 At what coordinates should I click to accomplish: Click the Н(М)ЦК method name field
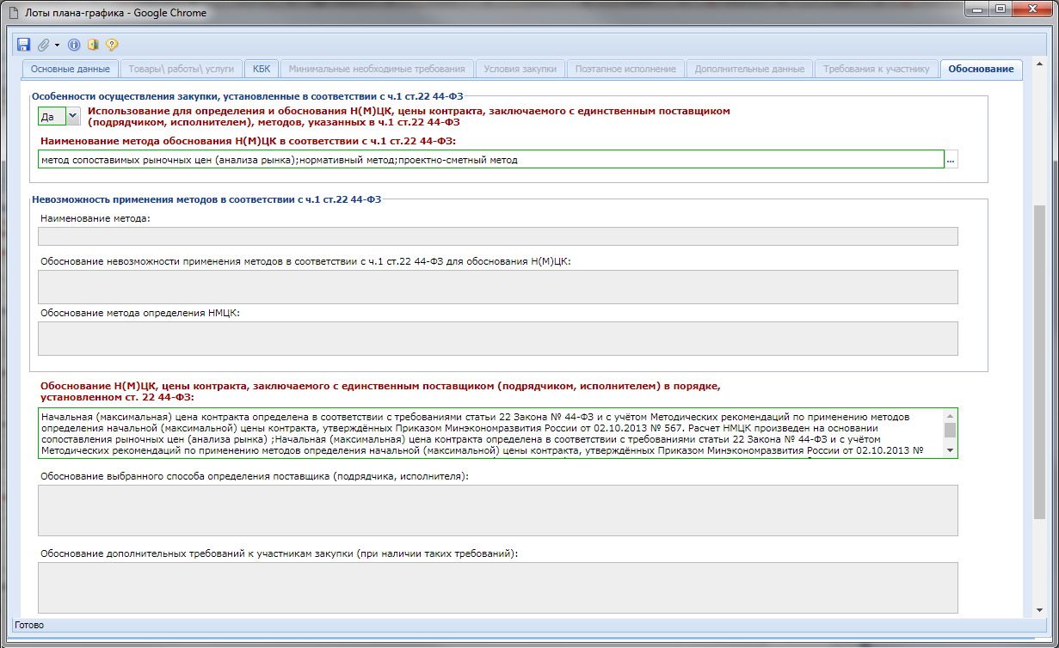tap(490, 160)
